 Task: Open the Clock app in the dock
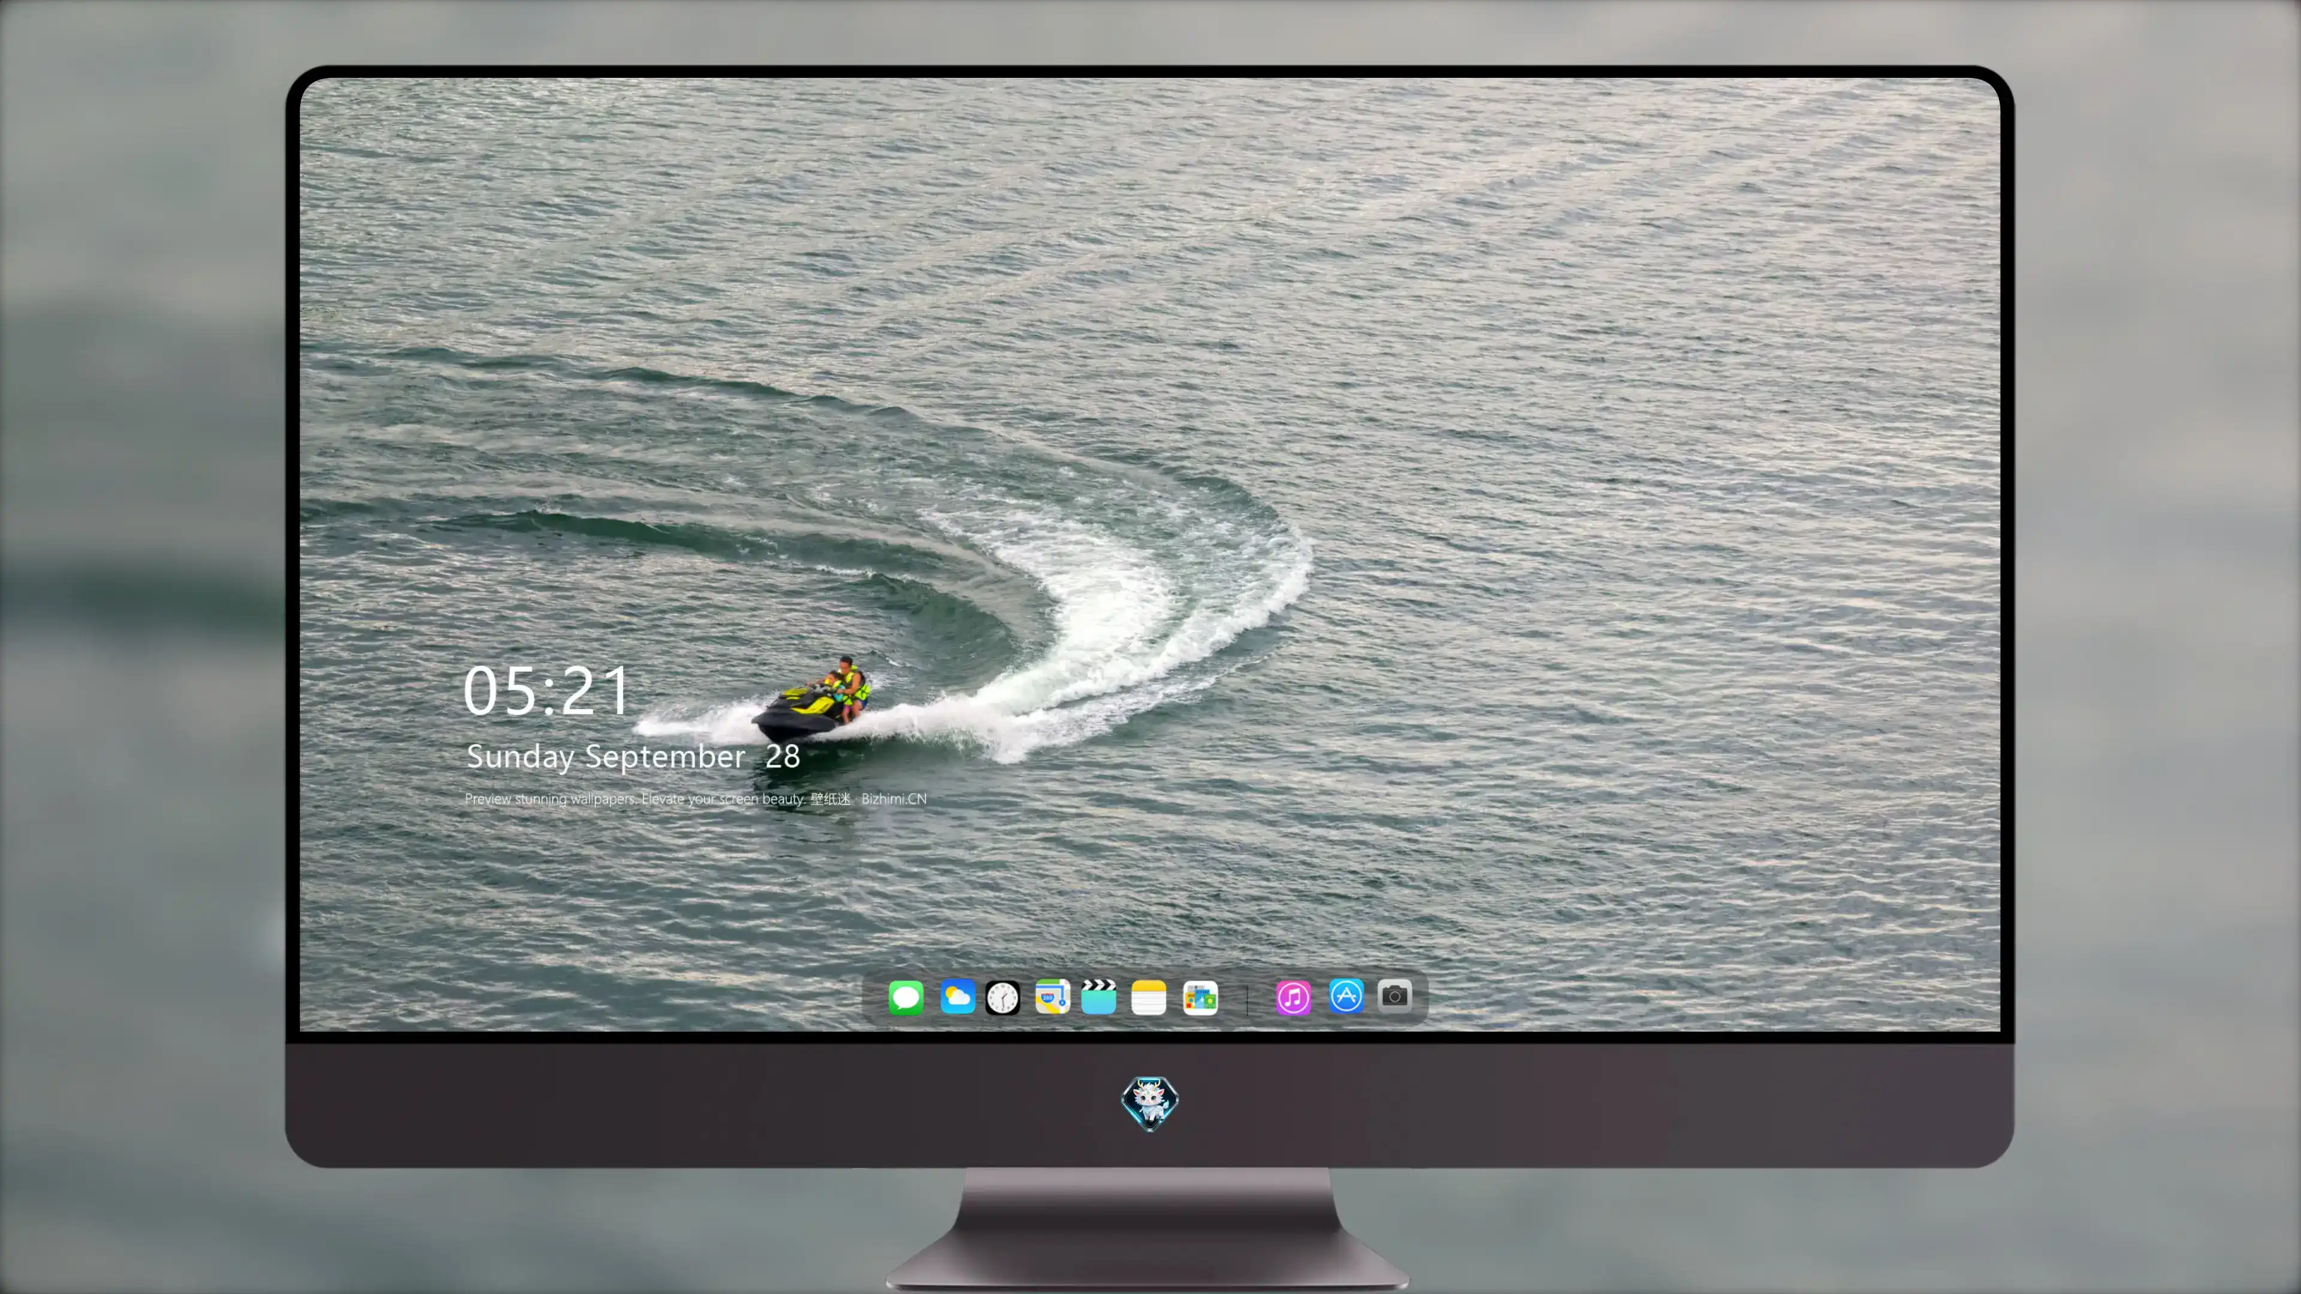[x=1002, y=997]
